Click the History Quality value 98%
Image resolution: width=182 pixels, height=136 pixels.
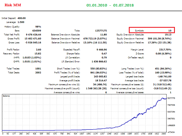point(38,27)
